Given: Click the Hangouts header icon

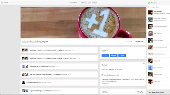Looking at the screenshot, I should pyautogui.click(x=149, y=3).
